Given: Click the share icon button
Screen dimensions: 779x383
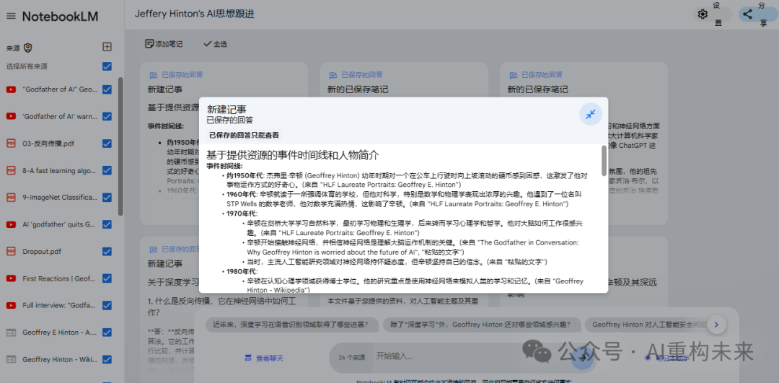Looking at the screenshot, I should (747, 14).
